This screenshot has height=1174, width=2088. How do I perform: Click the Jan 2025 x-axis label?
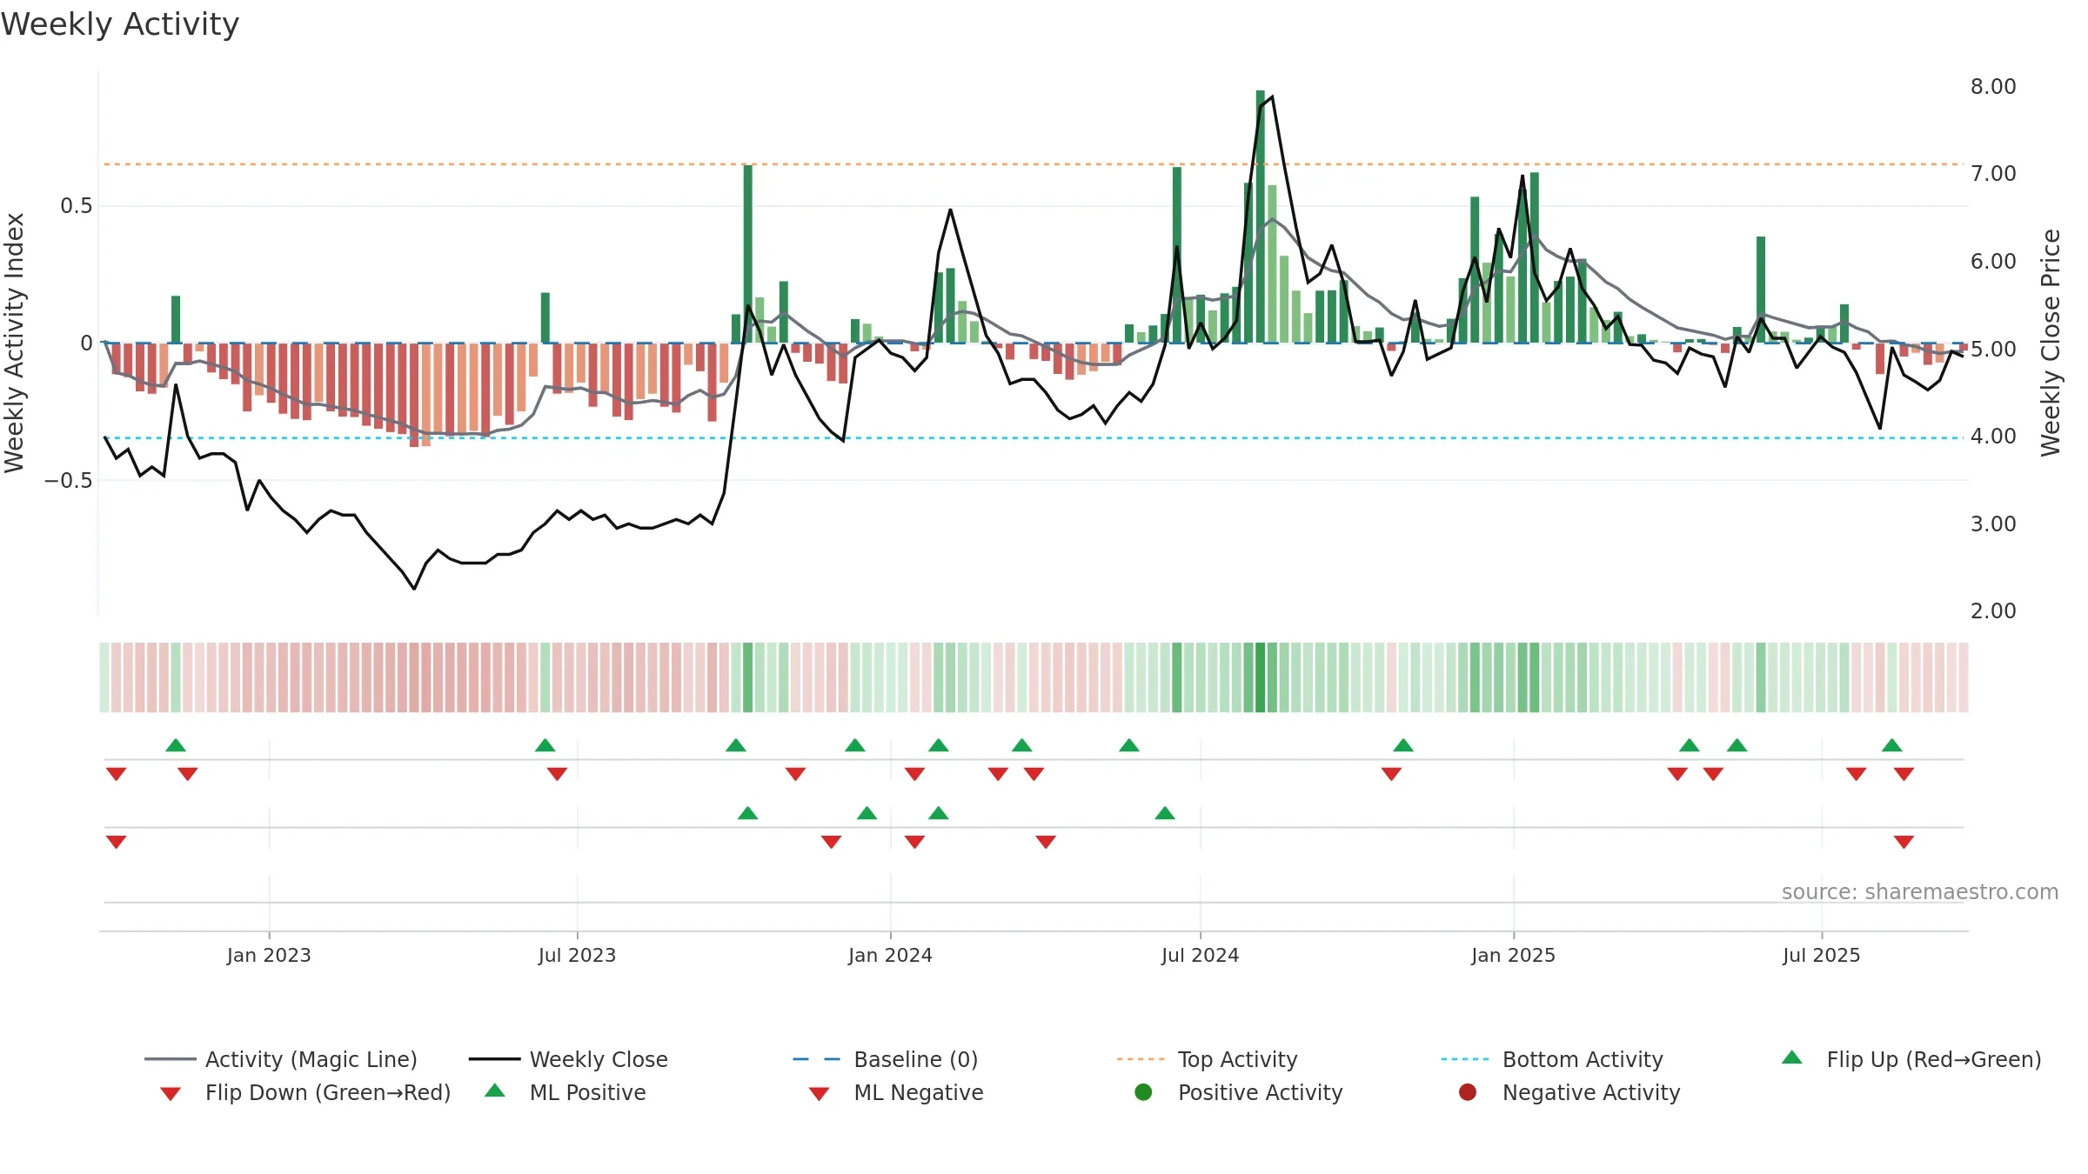(x=1513, y=955)
